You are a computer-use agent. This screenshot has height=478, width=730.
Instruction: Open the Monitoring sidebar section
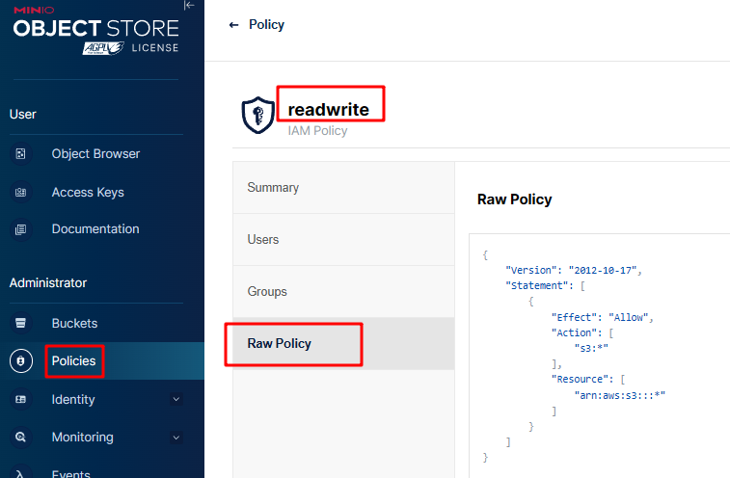pos(82,437)
